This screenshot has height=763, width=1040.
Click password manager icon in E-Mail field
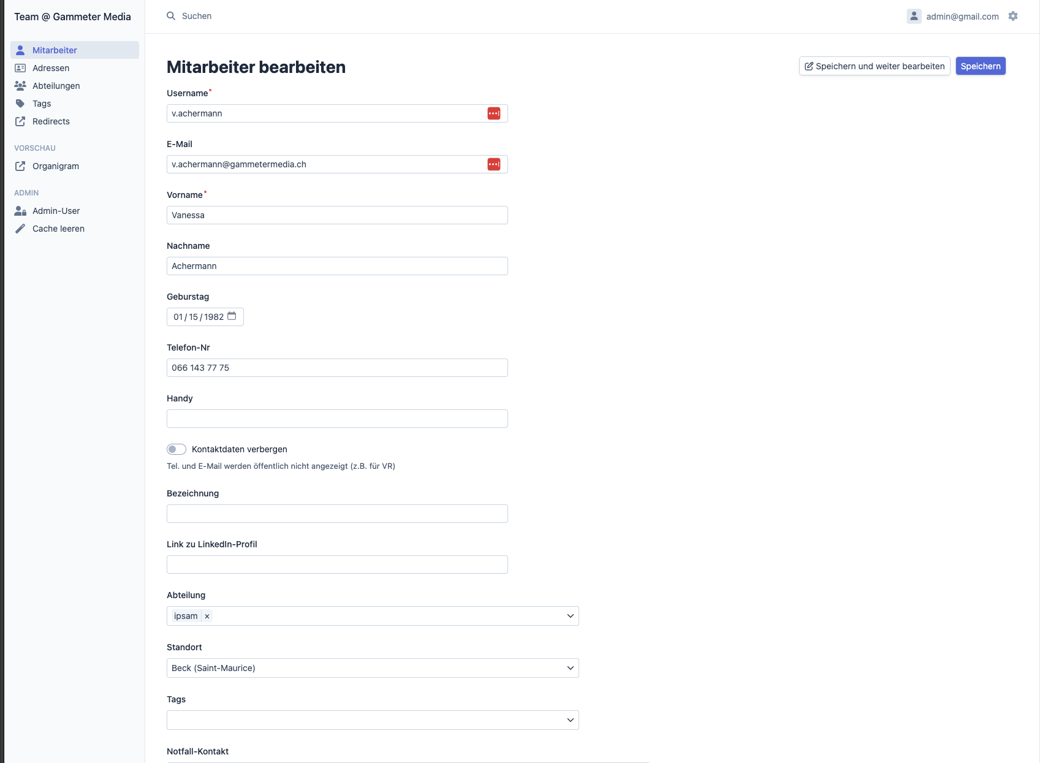point(494,164)
